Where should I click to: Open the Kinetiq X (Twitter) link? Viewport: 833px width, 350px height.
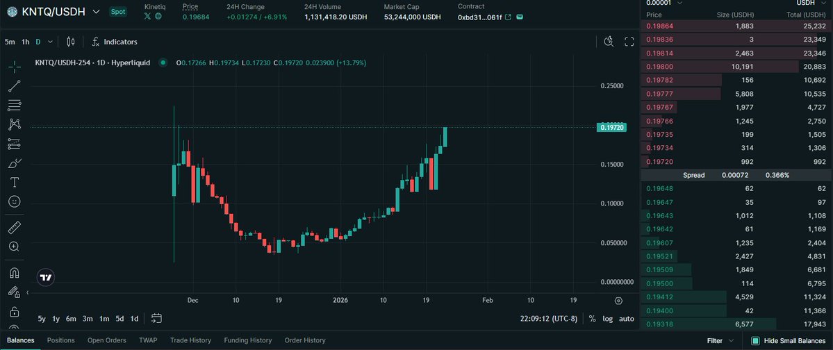148,17
